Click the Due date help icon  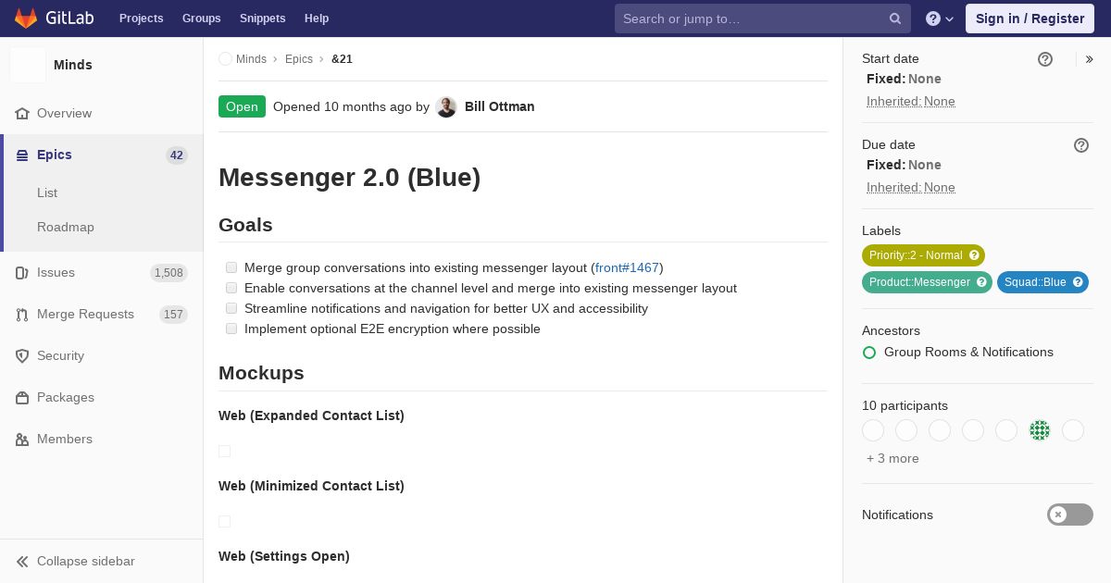tap(1081, 145)
